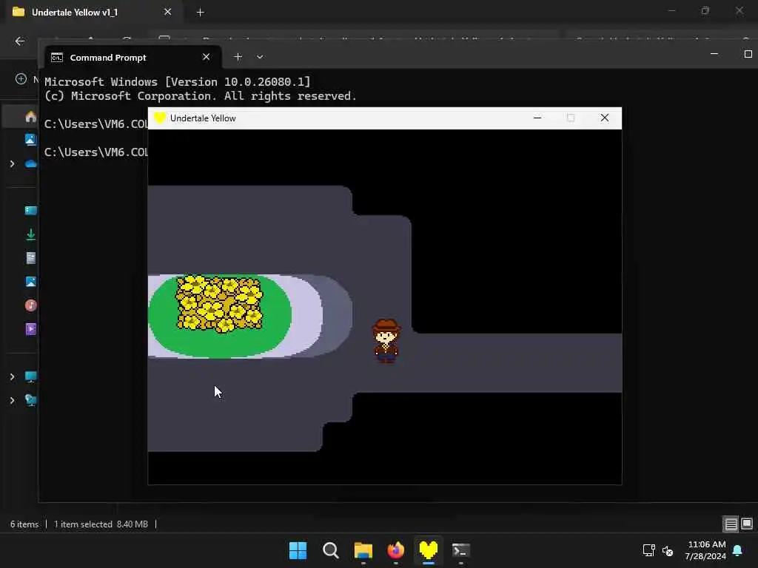Click Microsoft Windows version line in terminal
The width and height of the screenshot is (758, 568).
(178, 81)
